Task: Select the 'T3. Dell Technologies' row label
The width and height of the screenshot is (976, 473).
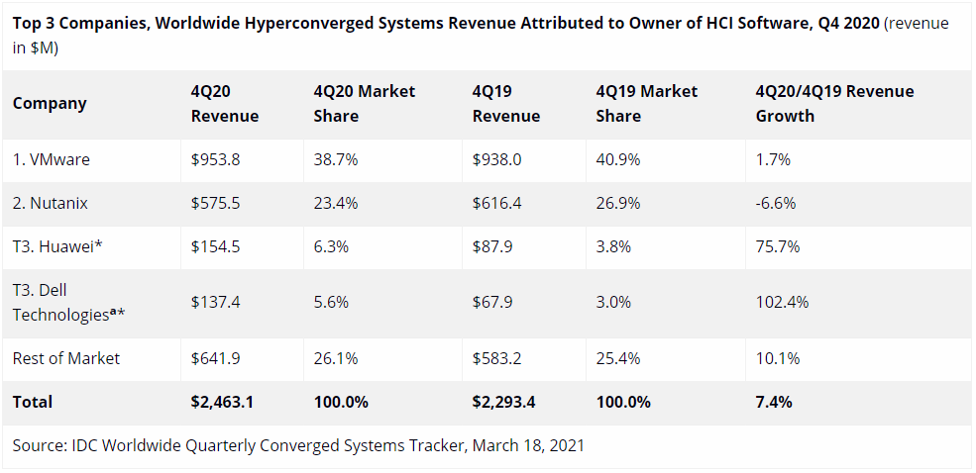Action: (68, 303)
